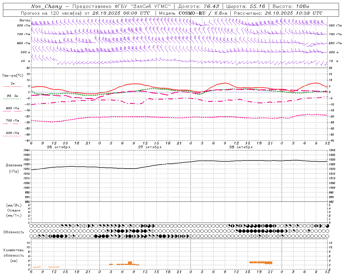Click the Облачность cloud cover label
The width and height of the screenshot is (343, 274).
(14, 232)
